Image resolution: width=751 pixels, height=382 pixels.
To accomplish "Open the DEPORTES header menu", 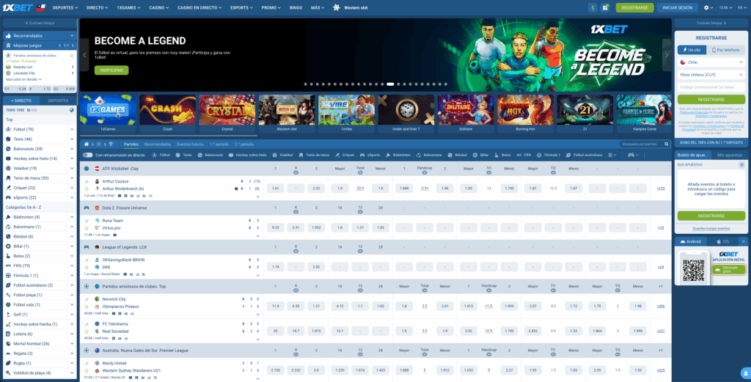I will click(65, 7).
